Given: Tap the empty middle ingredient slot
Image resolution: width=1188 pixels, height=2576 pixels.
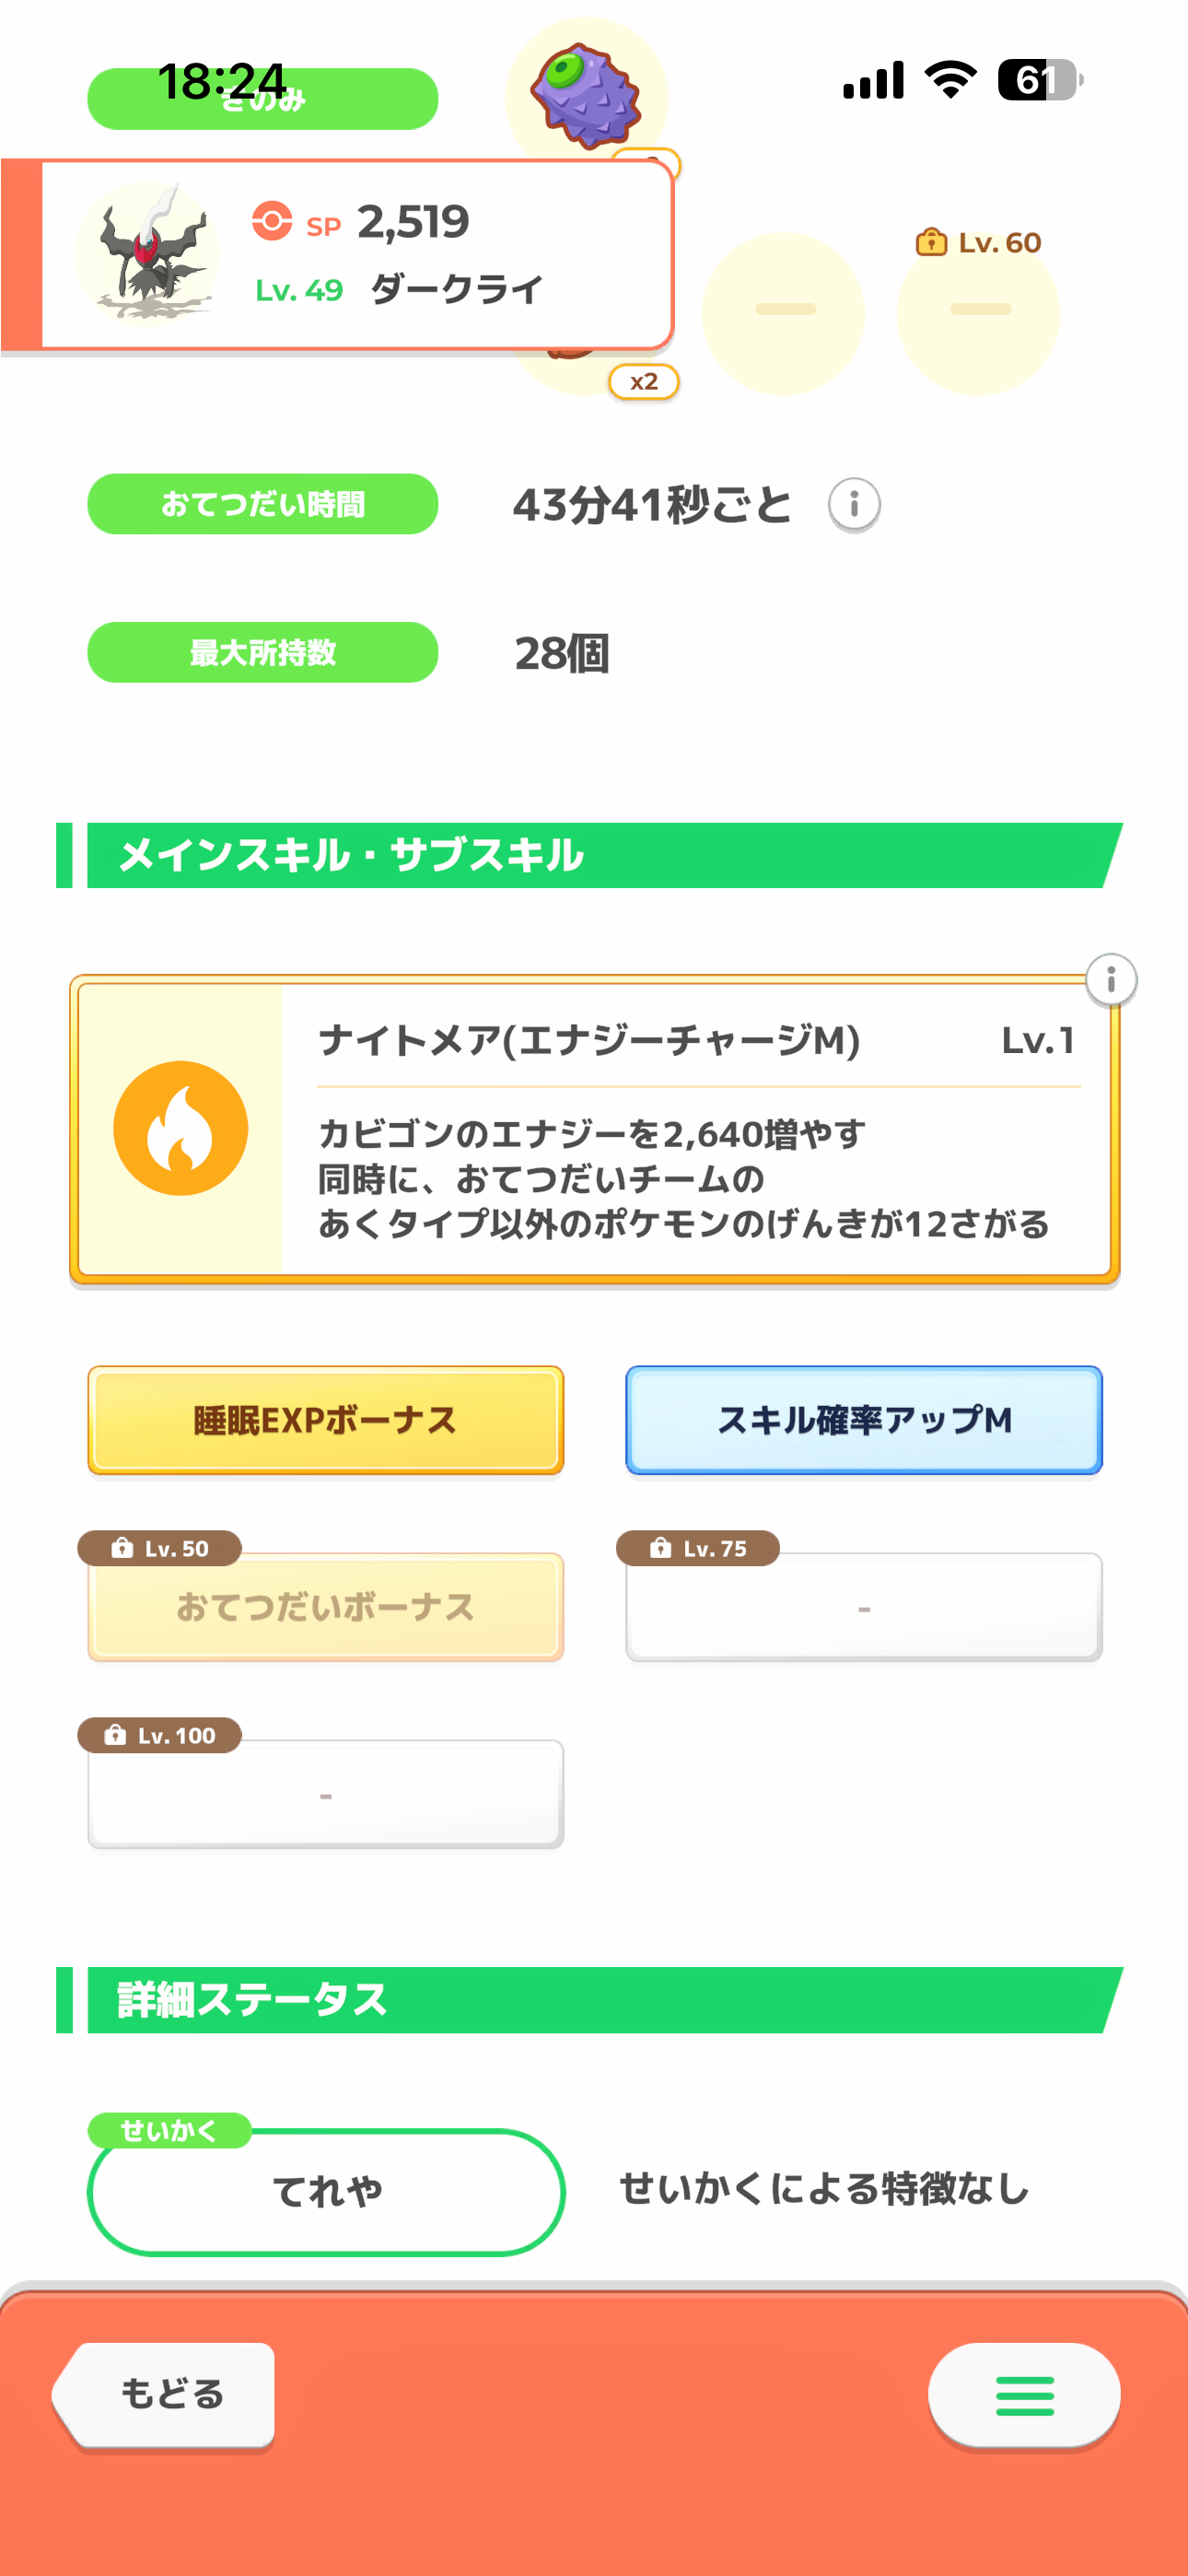Looking at the screenshot, I should [784, 312].
